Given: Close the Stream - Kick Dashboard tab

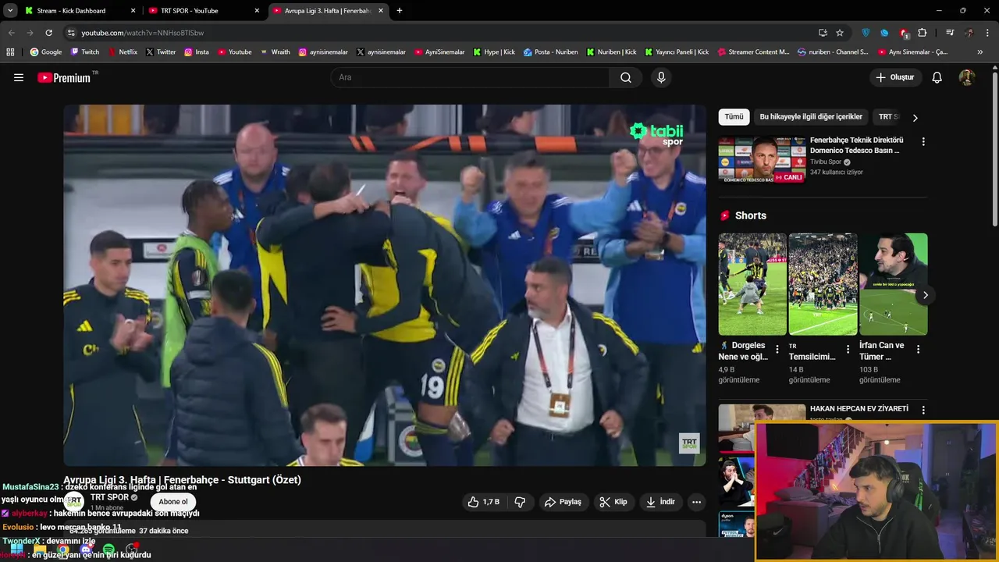Looking at the screenshot, I should coord(133,11).
